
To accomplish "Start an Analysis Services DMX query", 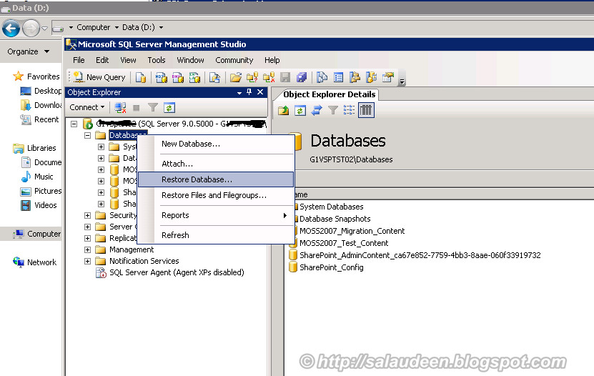I will (x=178, y=78).
